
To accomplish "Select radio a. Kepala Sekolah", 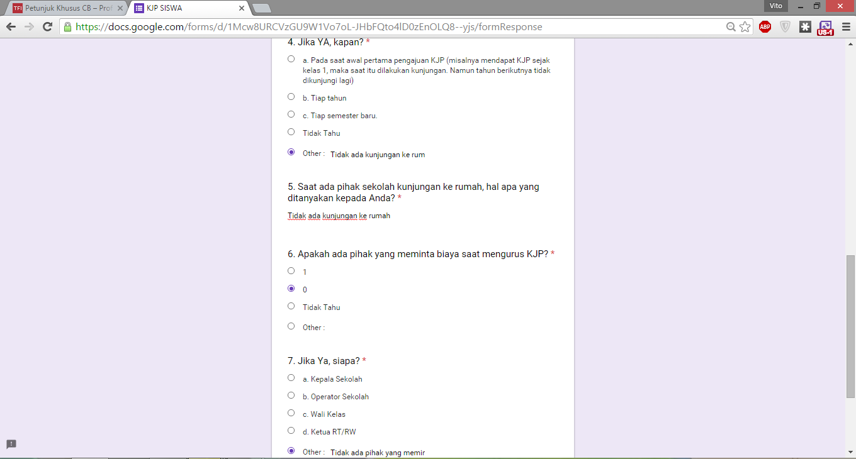I will click(x=291, y=378).
